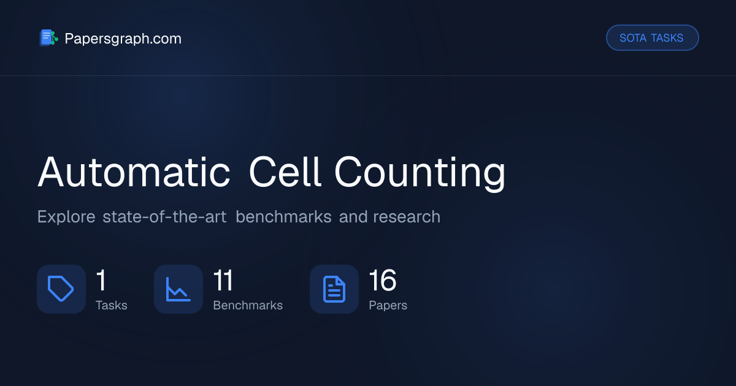The height and width of the screenshot is (386, 736).
Task: Click the SOTA TASKS button
Action: pyautogui.click(x=652, y=38)
